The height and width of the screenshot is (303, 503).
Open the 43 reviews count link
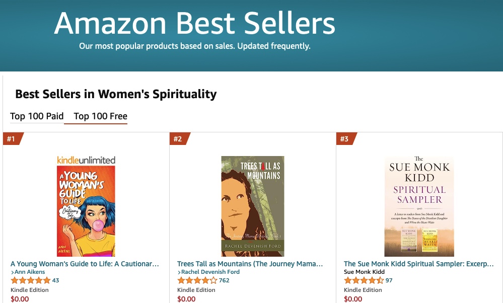point(55,280)
